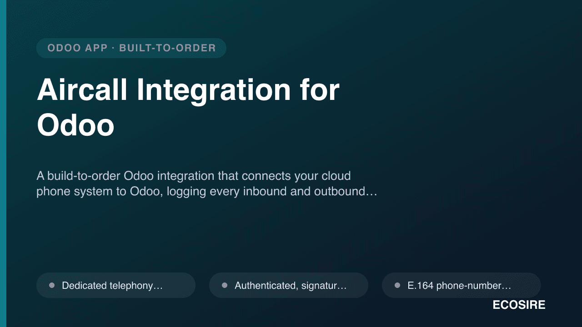Screen dimensions: 582x327
Task: Click the 'Dedicated telephony…' feature pill
Action: (x=116, y=285)
